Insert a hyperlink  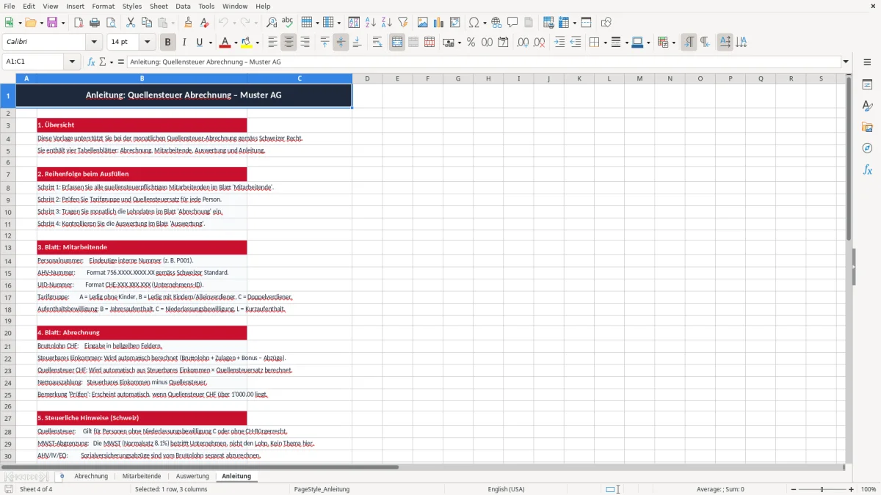(x=496, y=23)
